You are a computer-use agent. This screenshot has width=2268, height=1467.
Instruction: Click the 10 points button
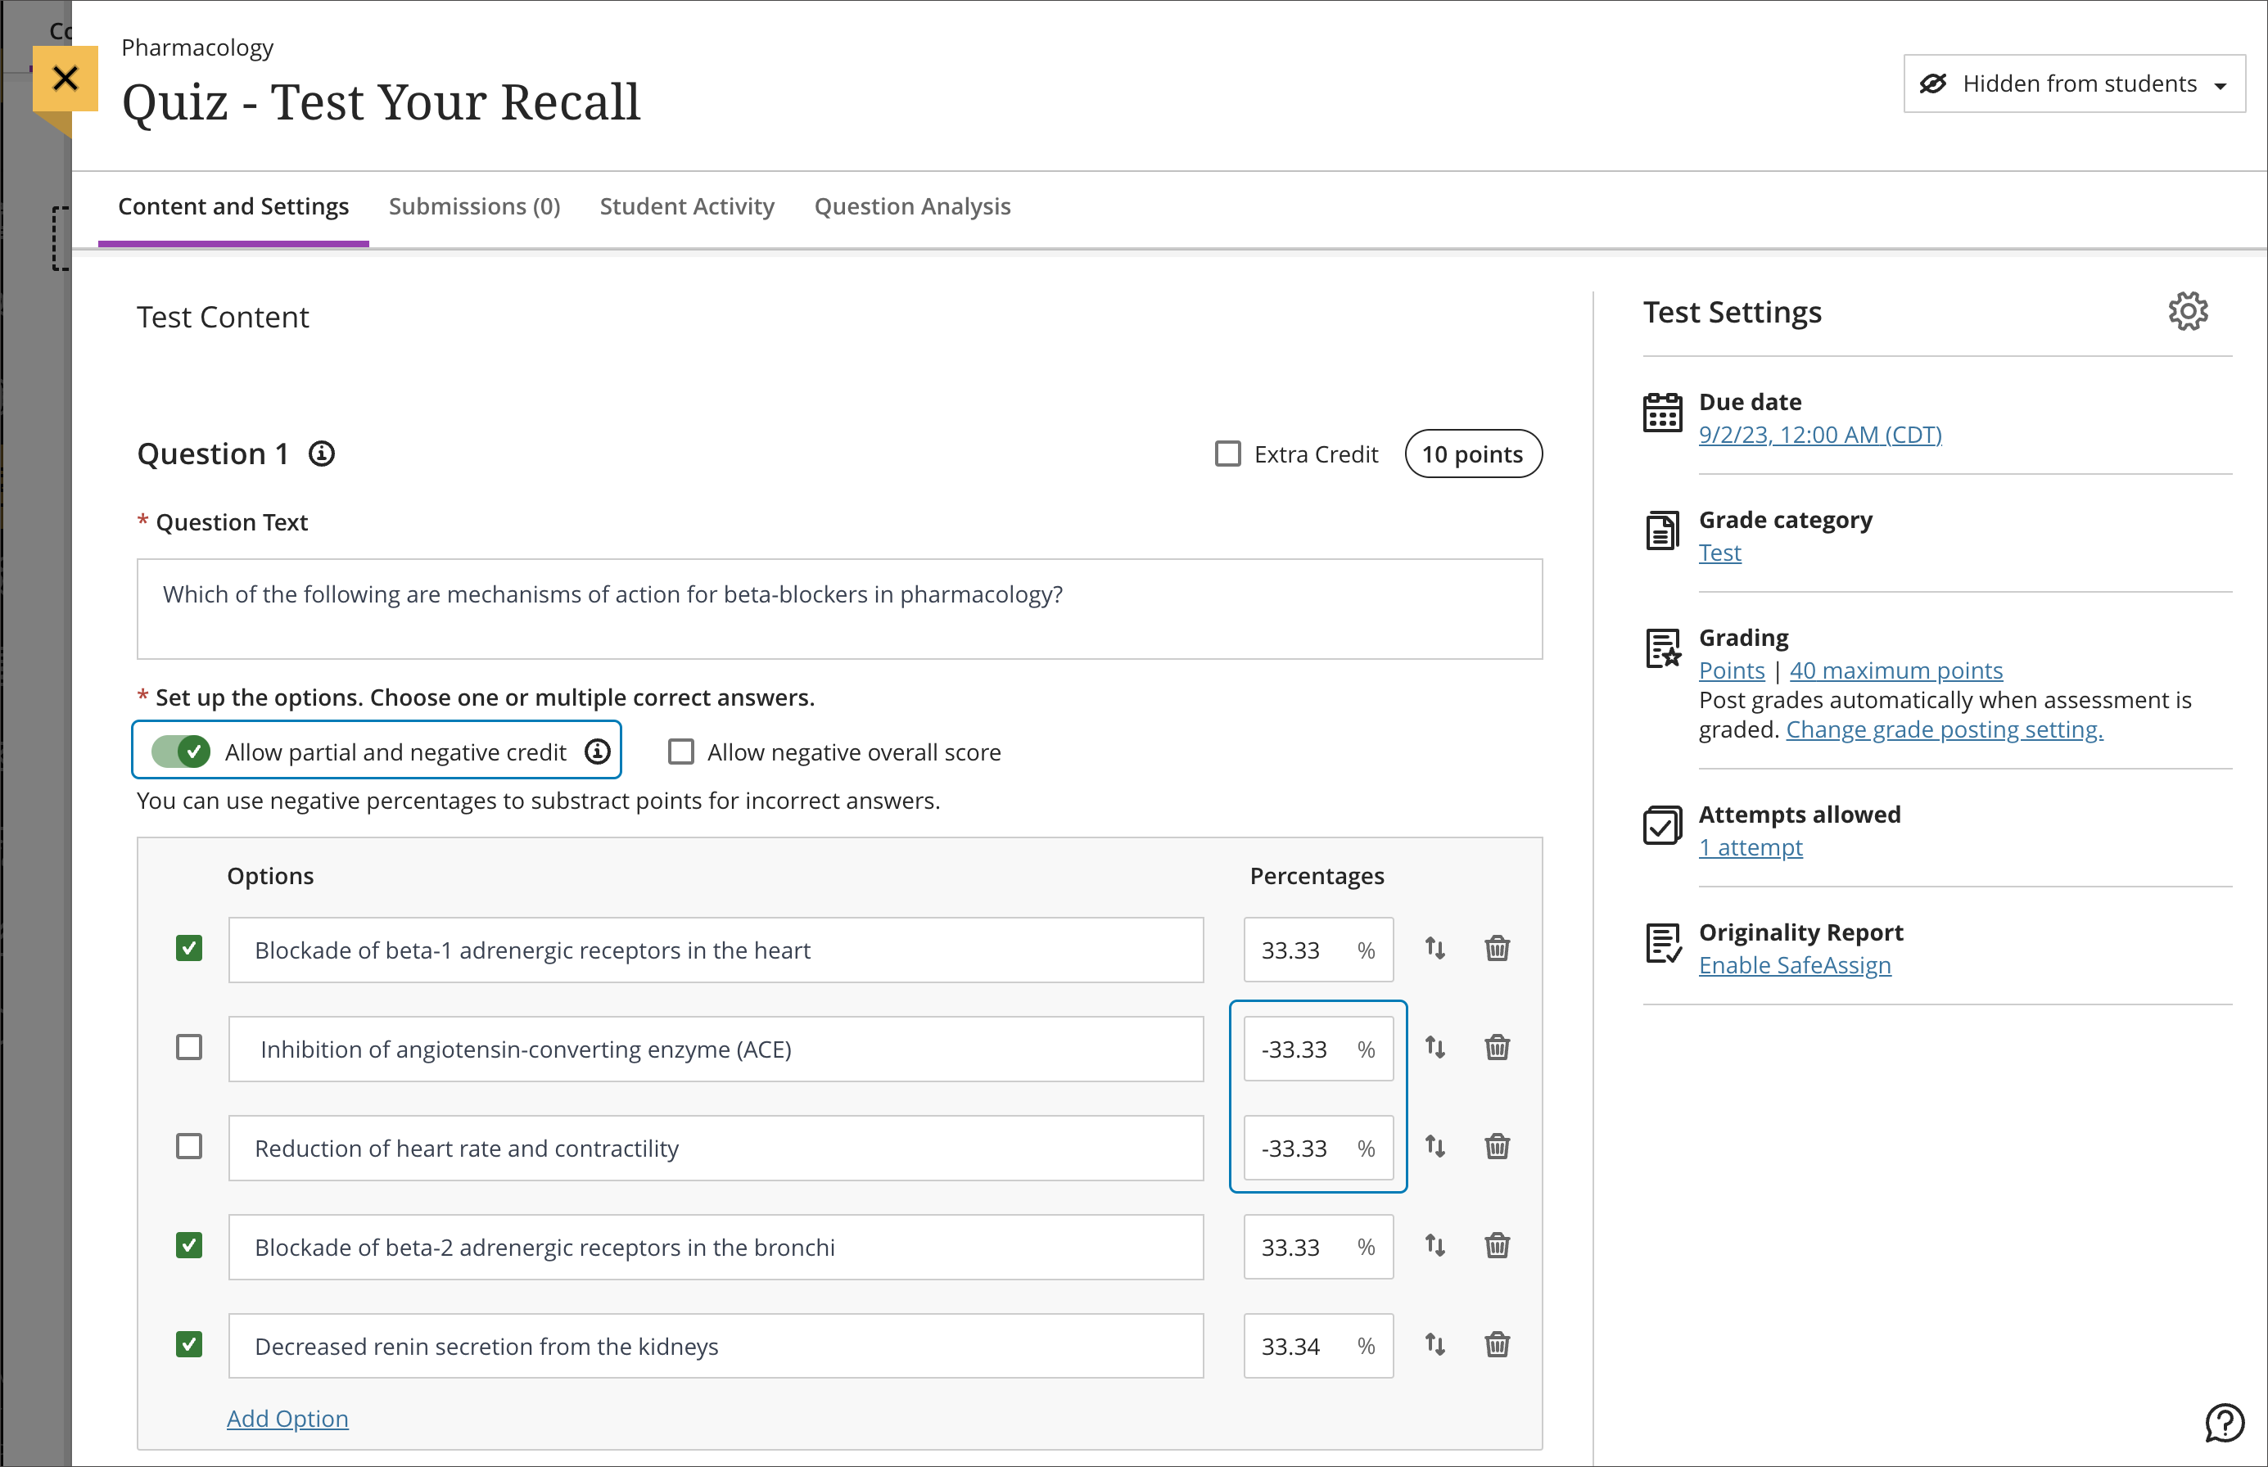point(1473,454)
